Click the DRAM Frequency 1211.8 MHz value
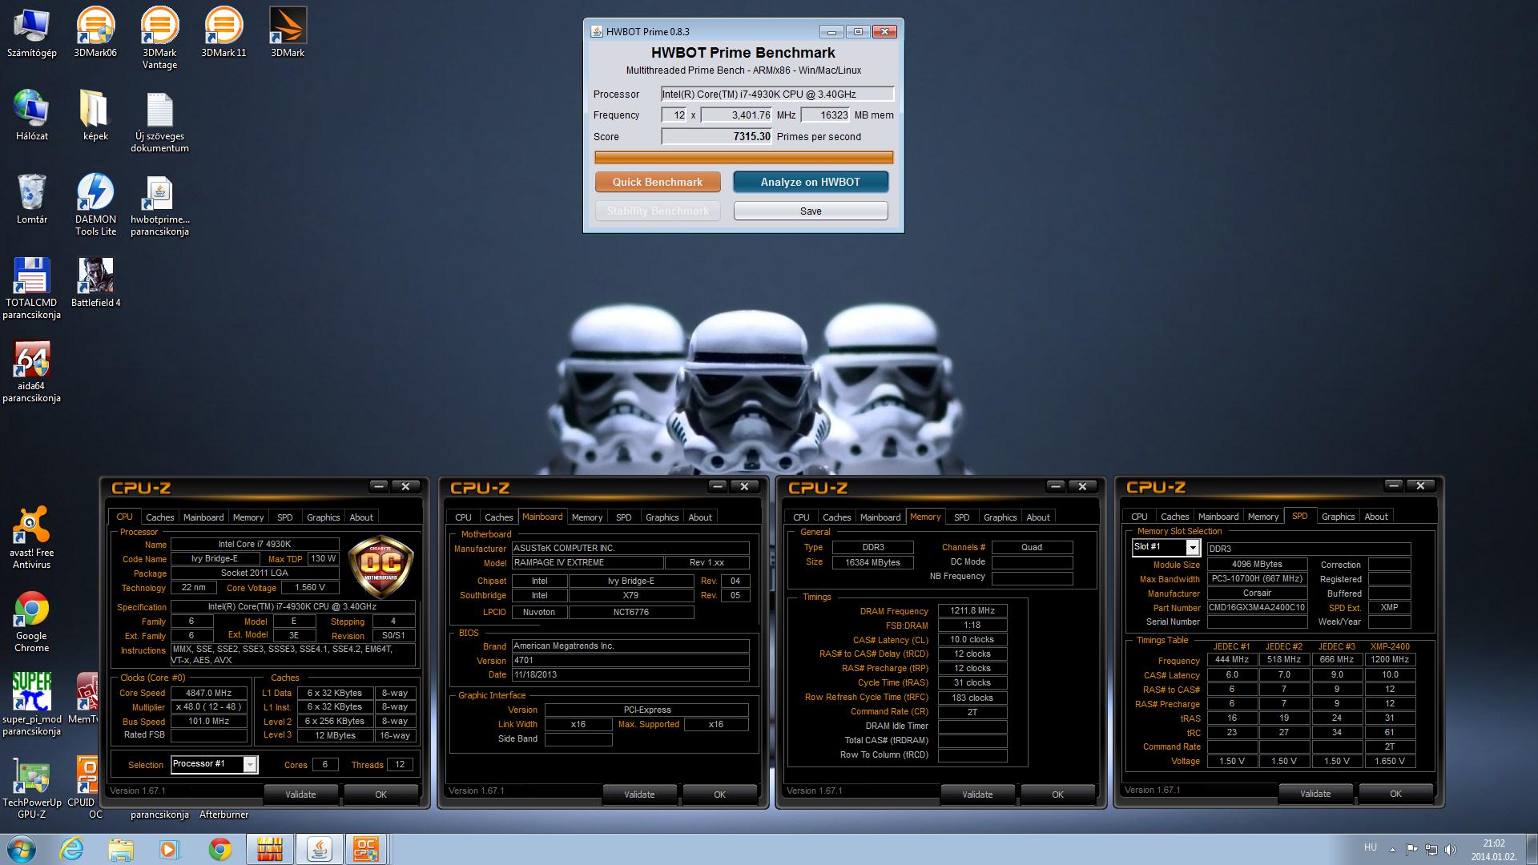1538x865 pixels. (972, 610)
